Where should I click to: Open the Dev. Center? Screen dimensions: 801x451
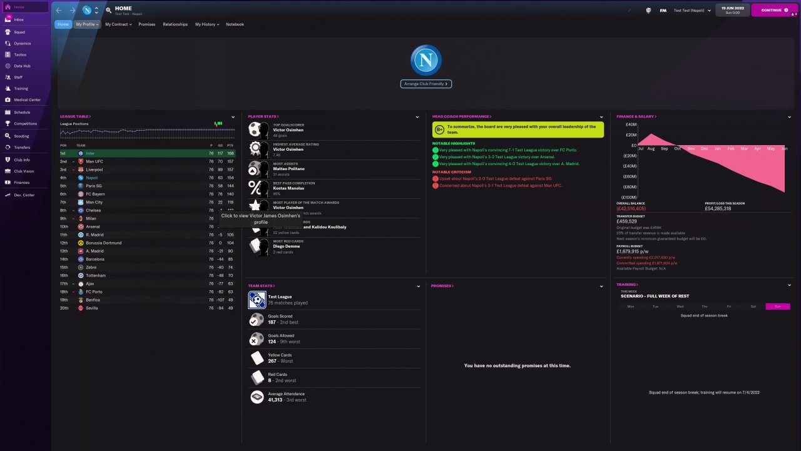[24, 195]
